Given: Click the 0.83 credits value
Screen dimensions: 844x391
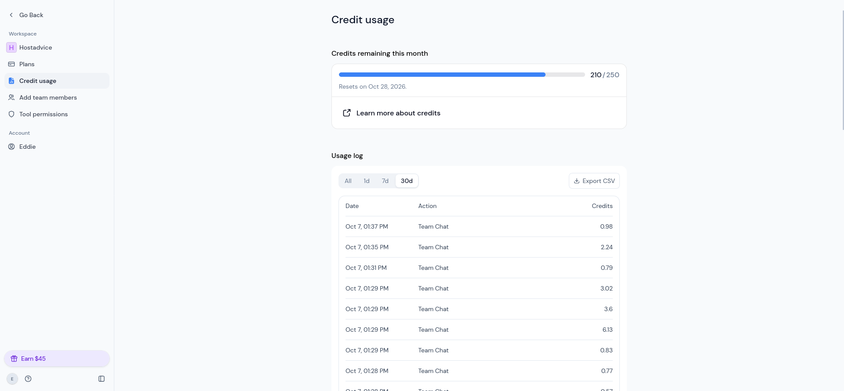Looking at the screenshot, I should [606, 350].
